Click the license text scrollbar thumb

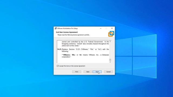(110, 60)
